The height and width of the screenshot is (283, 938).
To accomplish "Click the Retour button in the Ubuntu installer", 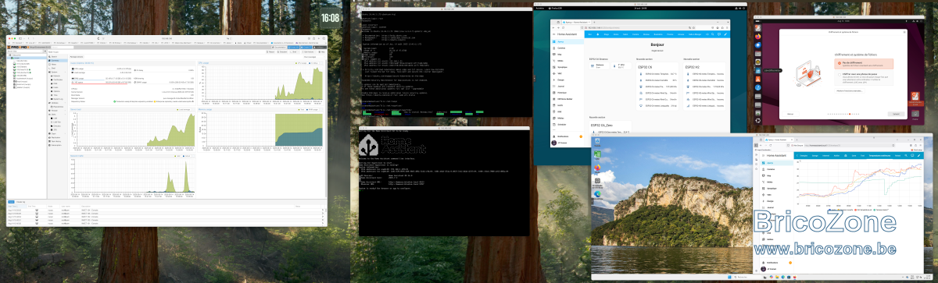I will (790, 114).
